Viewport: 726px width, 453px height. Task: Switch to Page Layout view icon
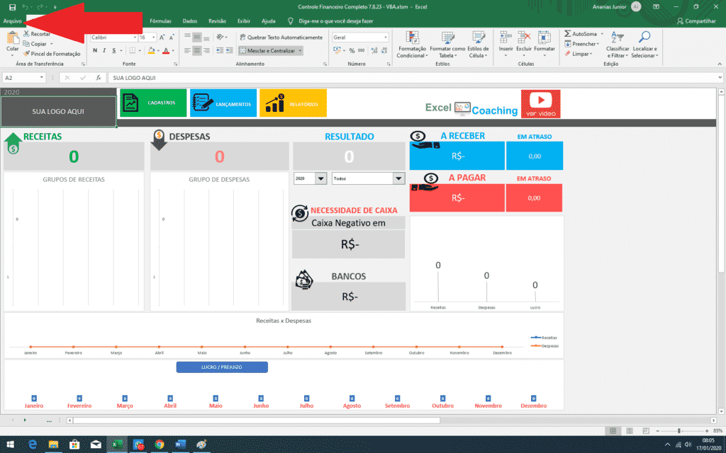click(x=630, y=431)
